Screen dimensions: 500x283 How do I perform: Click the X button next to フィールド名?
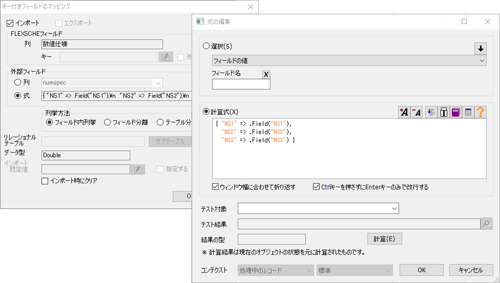[266, 74]
